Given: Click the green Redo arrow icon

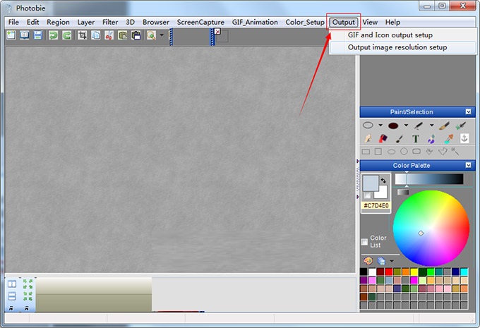Looking at the screenshot, I should tap(67, 35).
